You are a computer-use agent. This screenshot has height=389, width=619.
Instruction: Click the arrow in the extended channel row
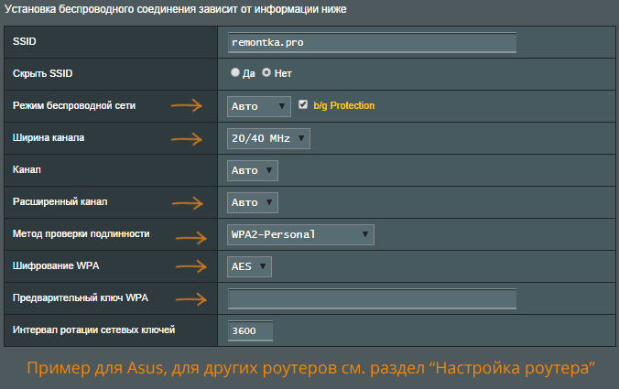tap(187, 202)
